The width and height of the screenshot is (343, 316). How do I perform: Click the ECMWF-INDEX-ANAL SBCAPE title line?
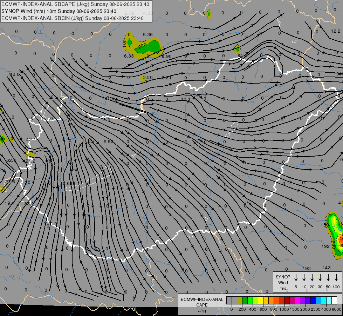(x=75, y=4)
